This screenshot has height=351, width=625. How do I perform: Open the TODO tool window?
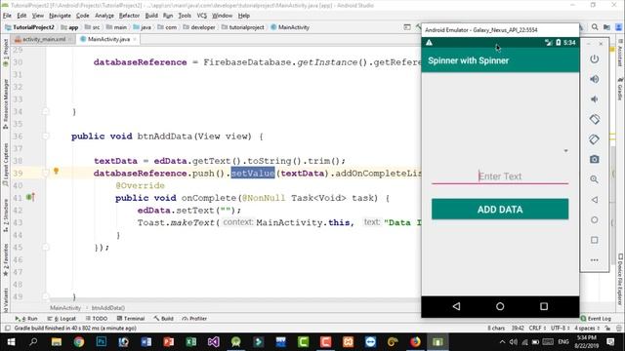pos(97,319)
